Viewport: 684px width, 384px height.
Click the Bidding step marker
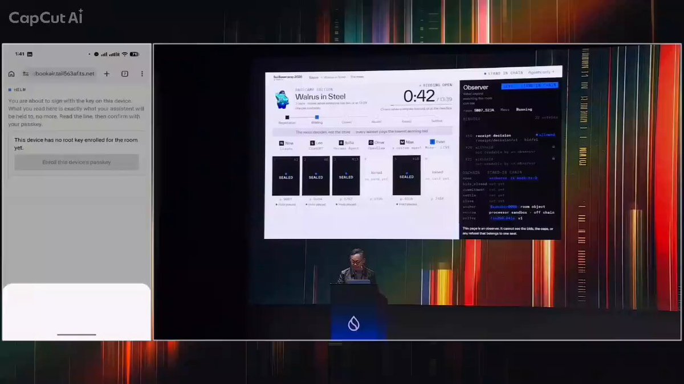(x=317, y=118)
